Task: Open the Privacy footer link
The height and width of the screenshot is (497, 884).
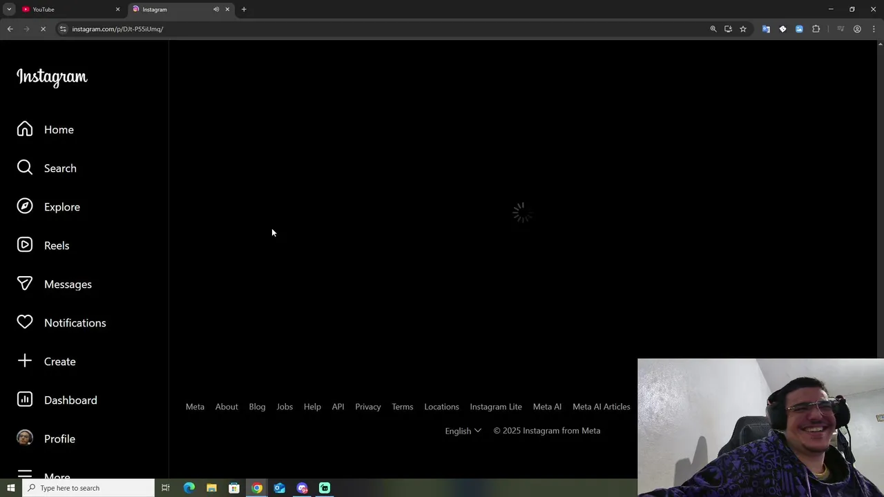Action: point(368,407)
